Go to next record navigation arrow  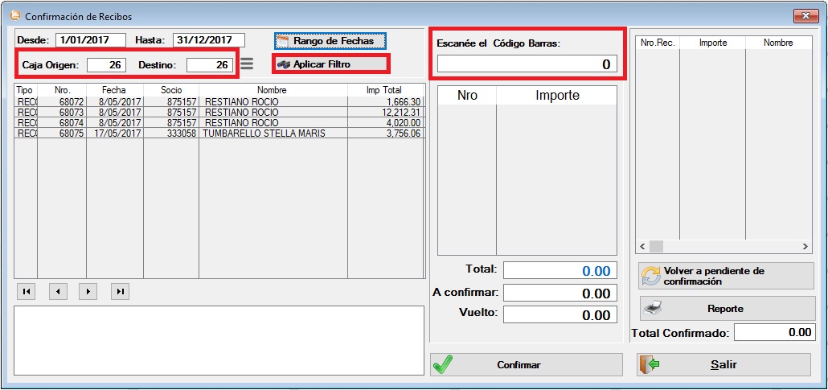89,291
